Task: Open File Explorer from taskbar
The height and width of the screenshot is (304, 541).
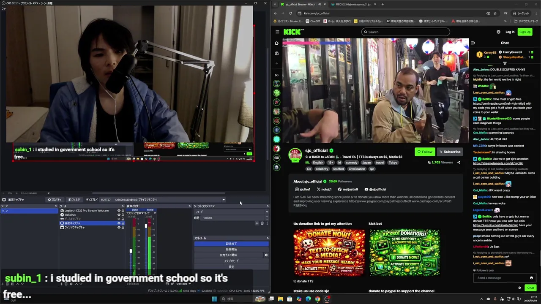Action: click(280, 299)
